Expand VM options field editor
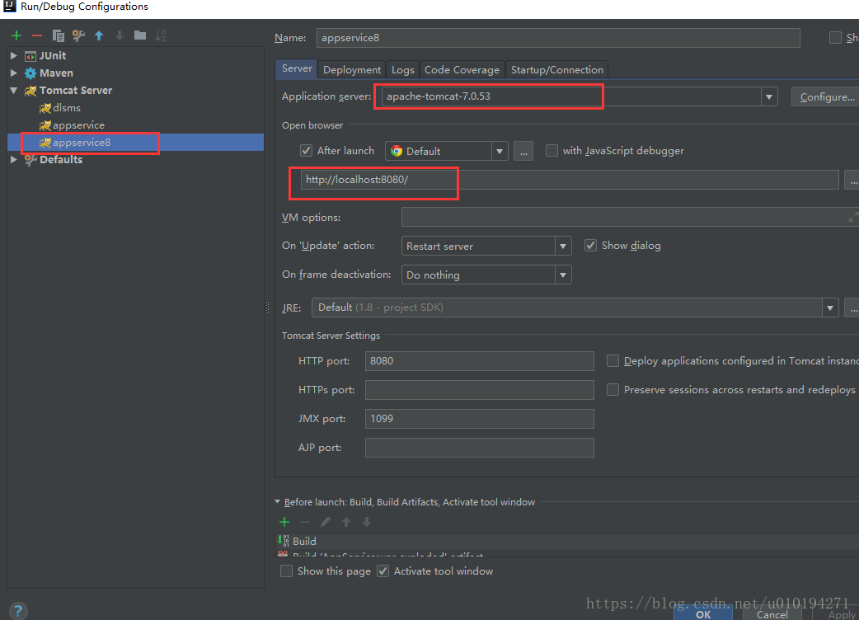This screenshot has width=859, height=620. tap(853, 218)
